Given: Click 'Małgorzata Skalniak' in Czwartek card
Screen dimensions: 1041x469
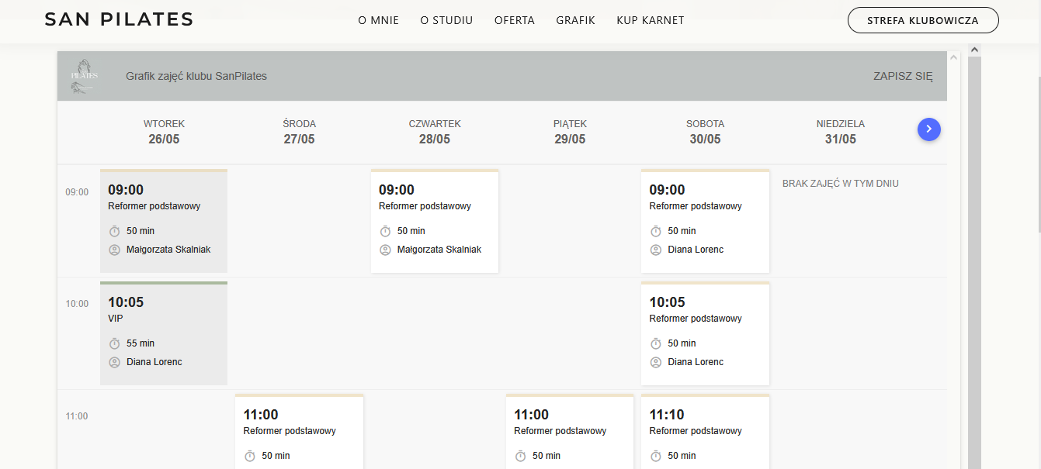Looking at the screenshot, I should pyautogui.click(x=439, y=250).
